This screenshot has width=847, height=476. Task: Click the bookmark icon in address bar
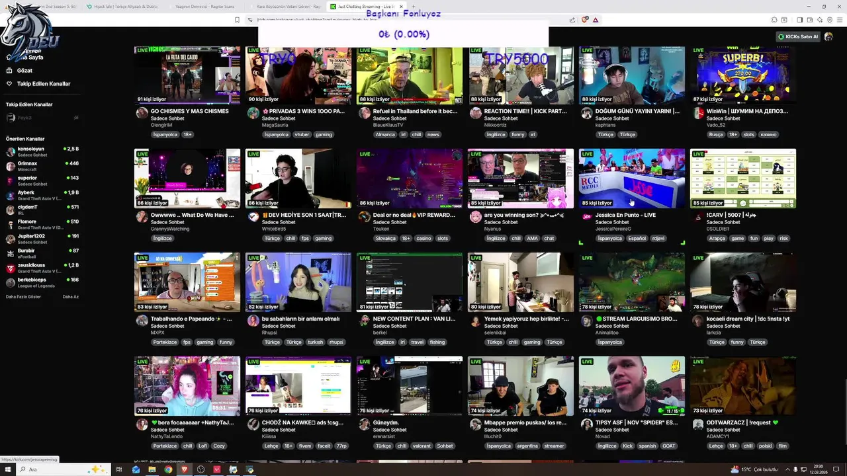pyautogui.click(x=237, y=20)
